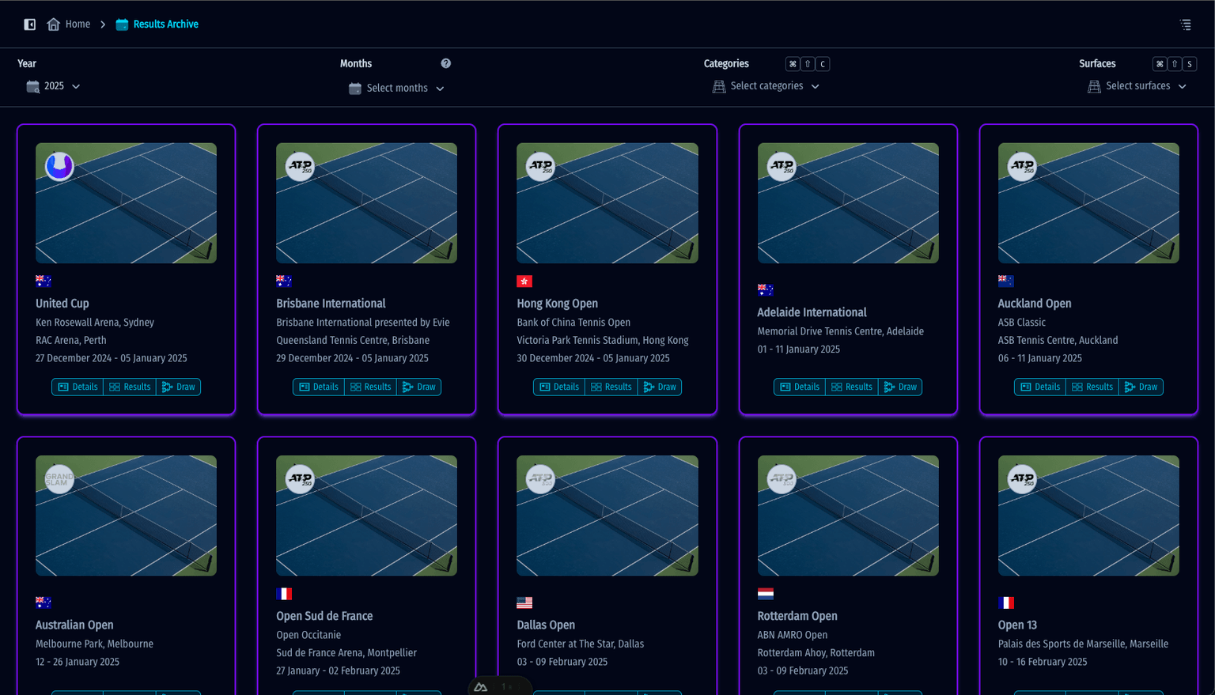1215x695 pixels.
Task: Click the Brisbane International Australian flag
Action: pyautogui.click(x=284, y=281)
